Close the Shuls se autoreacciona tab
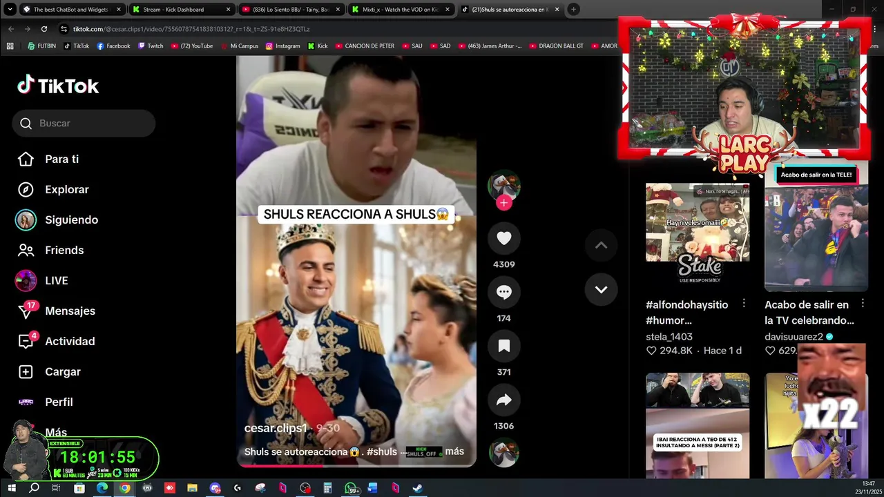Viewport: 884px width, 497px height. point(557,10)
